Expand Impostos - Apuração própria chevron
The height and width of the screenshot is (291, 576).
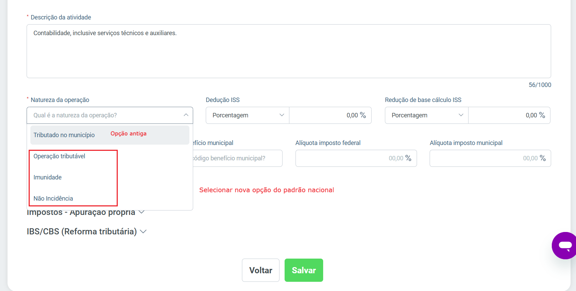141,212
